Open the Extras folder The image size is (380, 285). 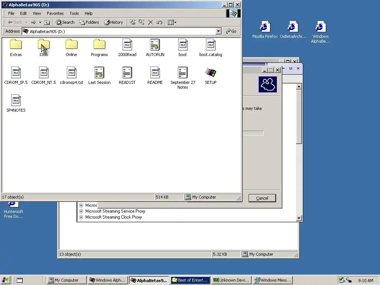(16, 47)
